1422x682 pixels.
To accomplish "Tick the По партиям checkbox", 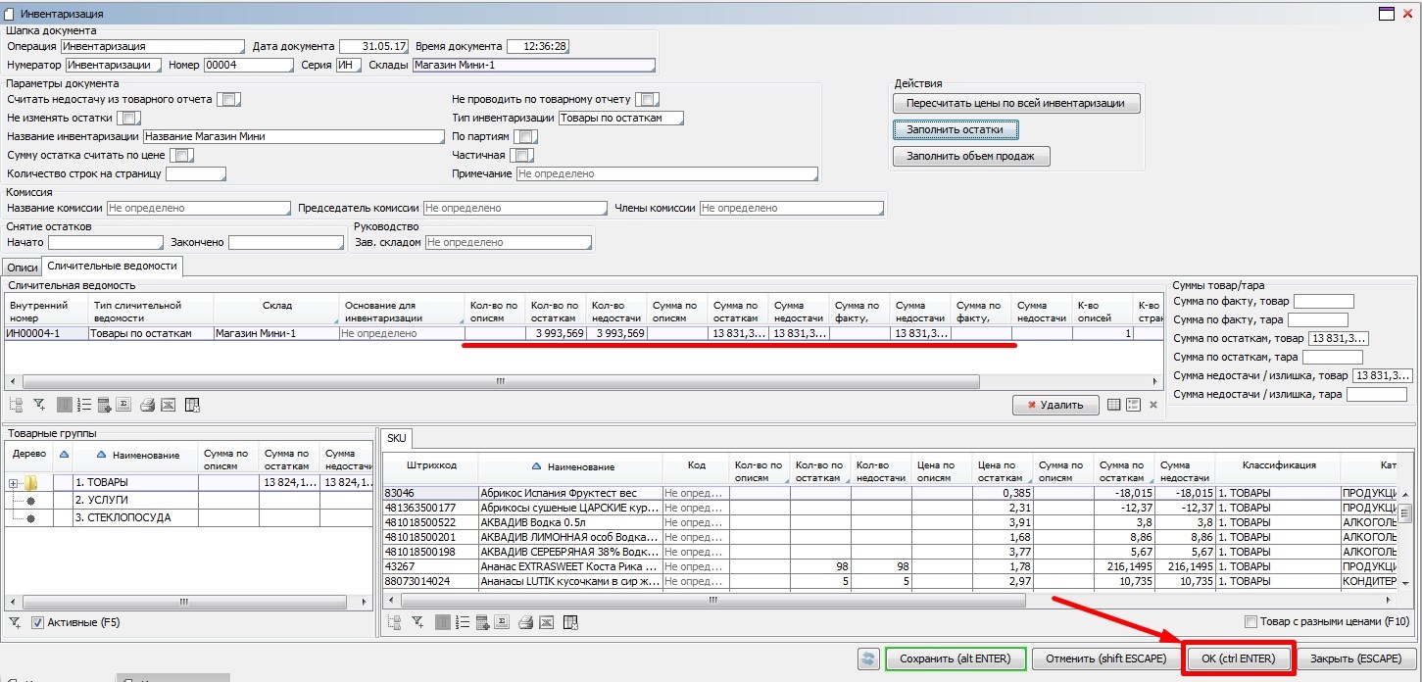I will tap(527, 137).
